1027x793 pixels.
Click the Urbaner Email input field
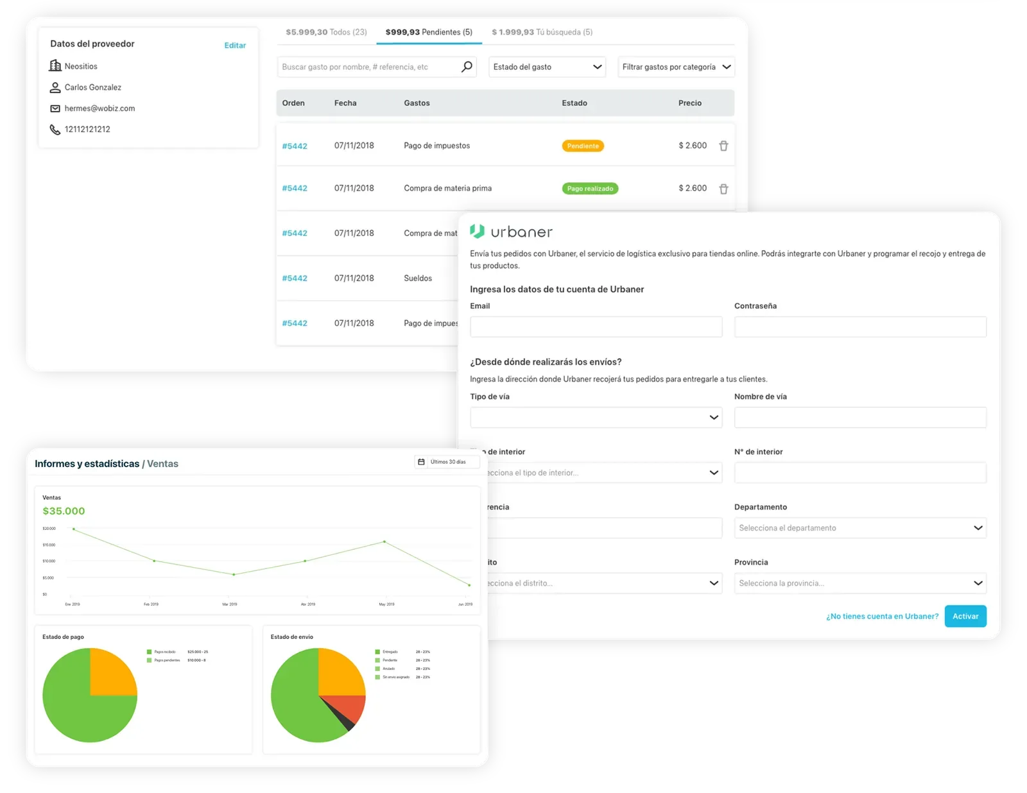click(x=596, y=327)
